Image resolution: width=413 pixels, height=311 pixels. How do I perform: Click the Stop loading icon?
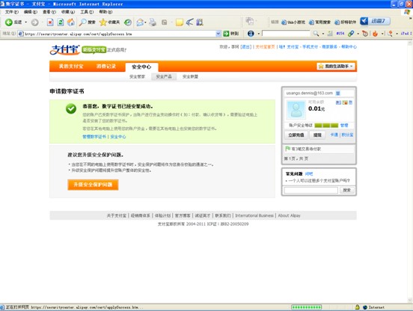[50, 22]
